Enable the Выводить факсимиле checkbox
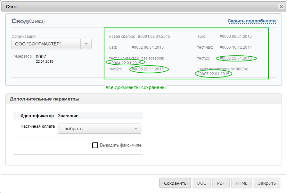Viewport: 287px width, 193px height. click(x=95, y=145)
